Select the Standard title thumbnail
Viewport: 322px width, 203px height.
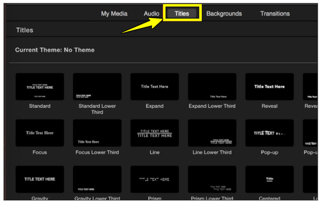click(40, 87)
